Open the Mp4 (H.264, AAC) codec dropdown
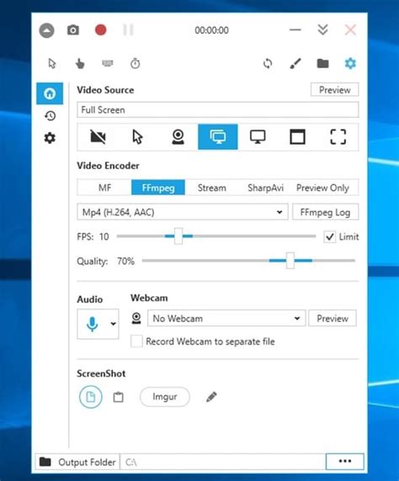Image resolution: width=399 pixels, height=481 pixels. [183, 212]
